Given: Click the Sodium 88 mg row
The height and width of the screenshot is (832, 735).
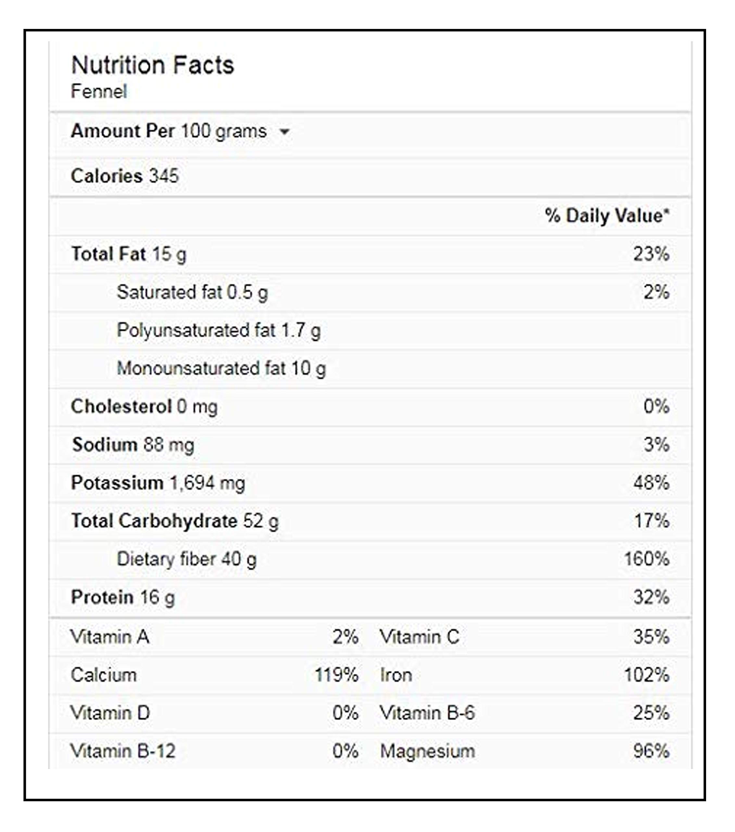Looking at the screenshot, I should click(370, 445).
